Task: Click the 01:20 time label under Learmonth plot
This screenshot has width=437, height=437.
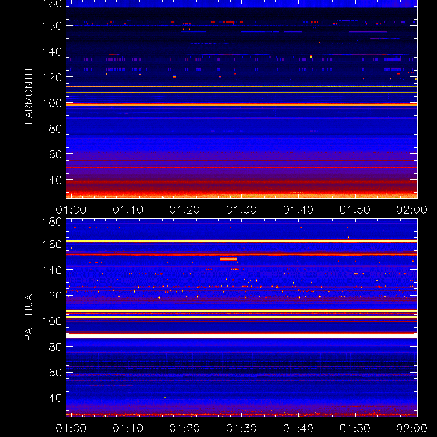Action: tap(185, 210)
